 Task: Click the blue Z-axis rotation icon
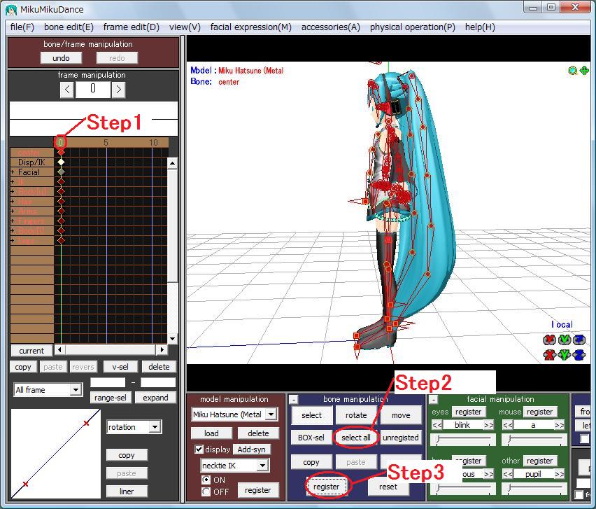point(579,340)
